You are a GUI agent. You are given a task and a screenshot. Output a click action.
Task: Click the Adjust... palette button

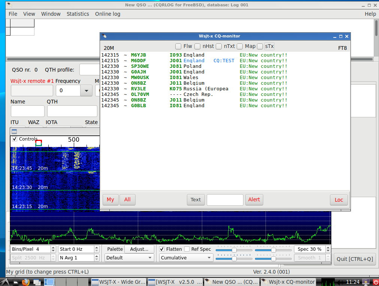tap(139, 249)
